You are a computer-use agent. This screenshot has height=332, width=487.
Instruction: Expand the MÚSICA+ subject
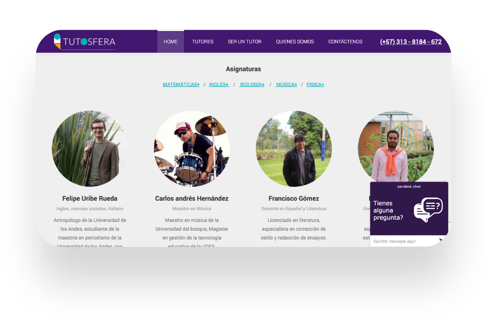click(x=286, y=85)
